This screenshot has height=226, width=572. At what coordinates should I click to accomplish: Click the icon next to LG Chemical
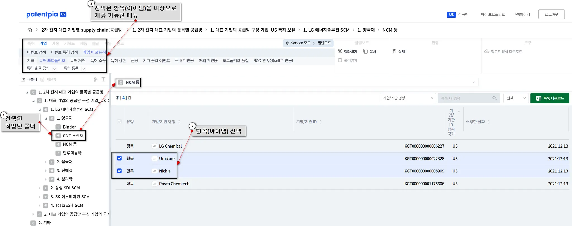pyautogui.click(x=155, y=146)
